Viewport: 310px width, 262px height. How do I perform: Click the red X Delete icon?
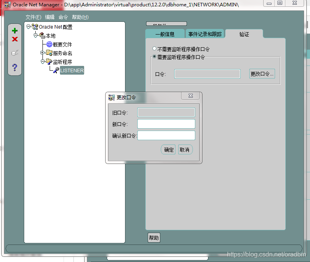[15, 39]
